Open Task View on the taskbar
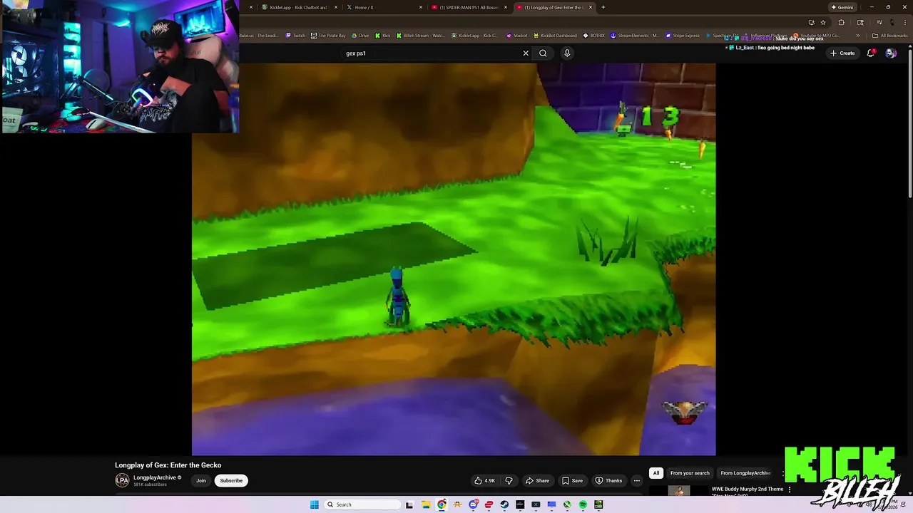The height and width of the screenshot is (513, 913). click(x=409, y=504)
